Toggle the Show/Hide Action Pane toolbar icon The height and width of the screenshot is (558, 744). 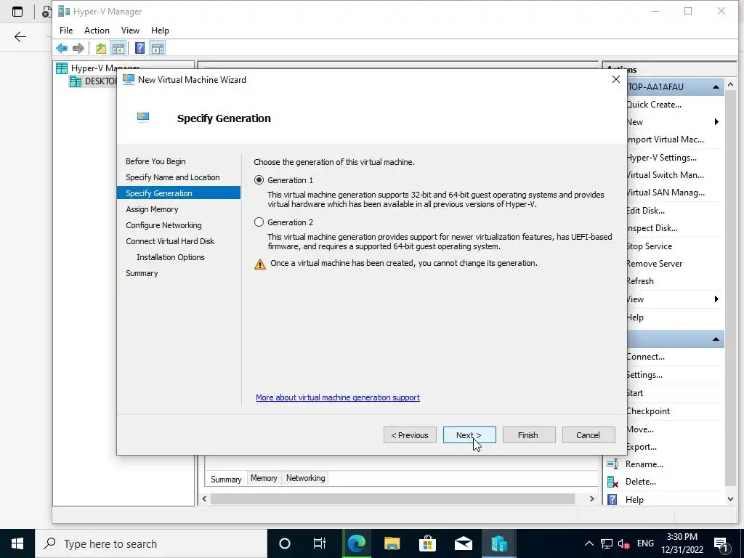point(158,48)
